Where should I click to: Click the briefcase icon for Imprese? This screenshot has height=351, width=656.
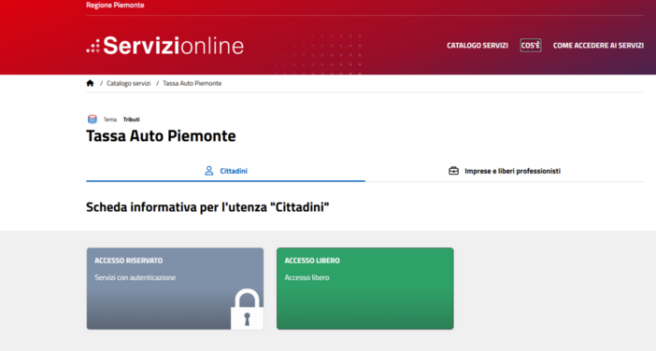coord(453,171)
